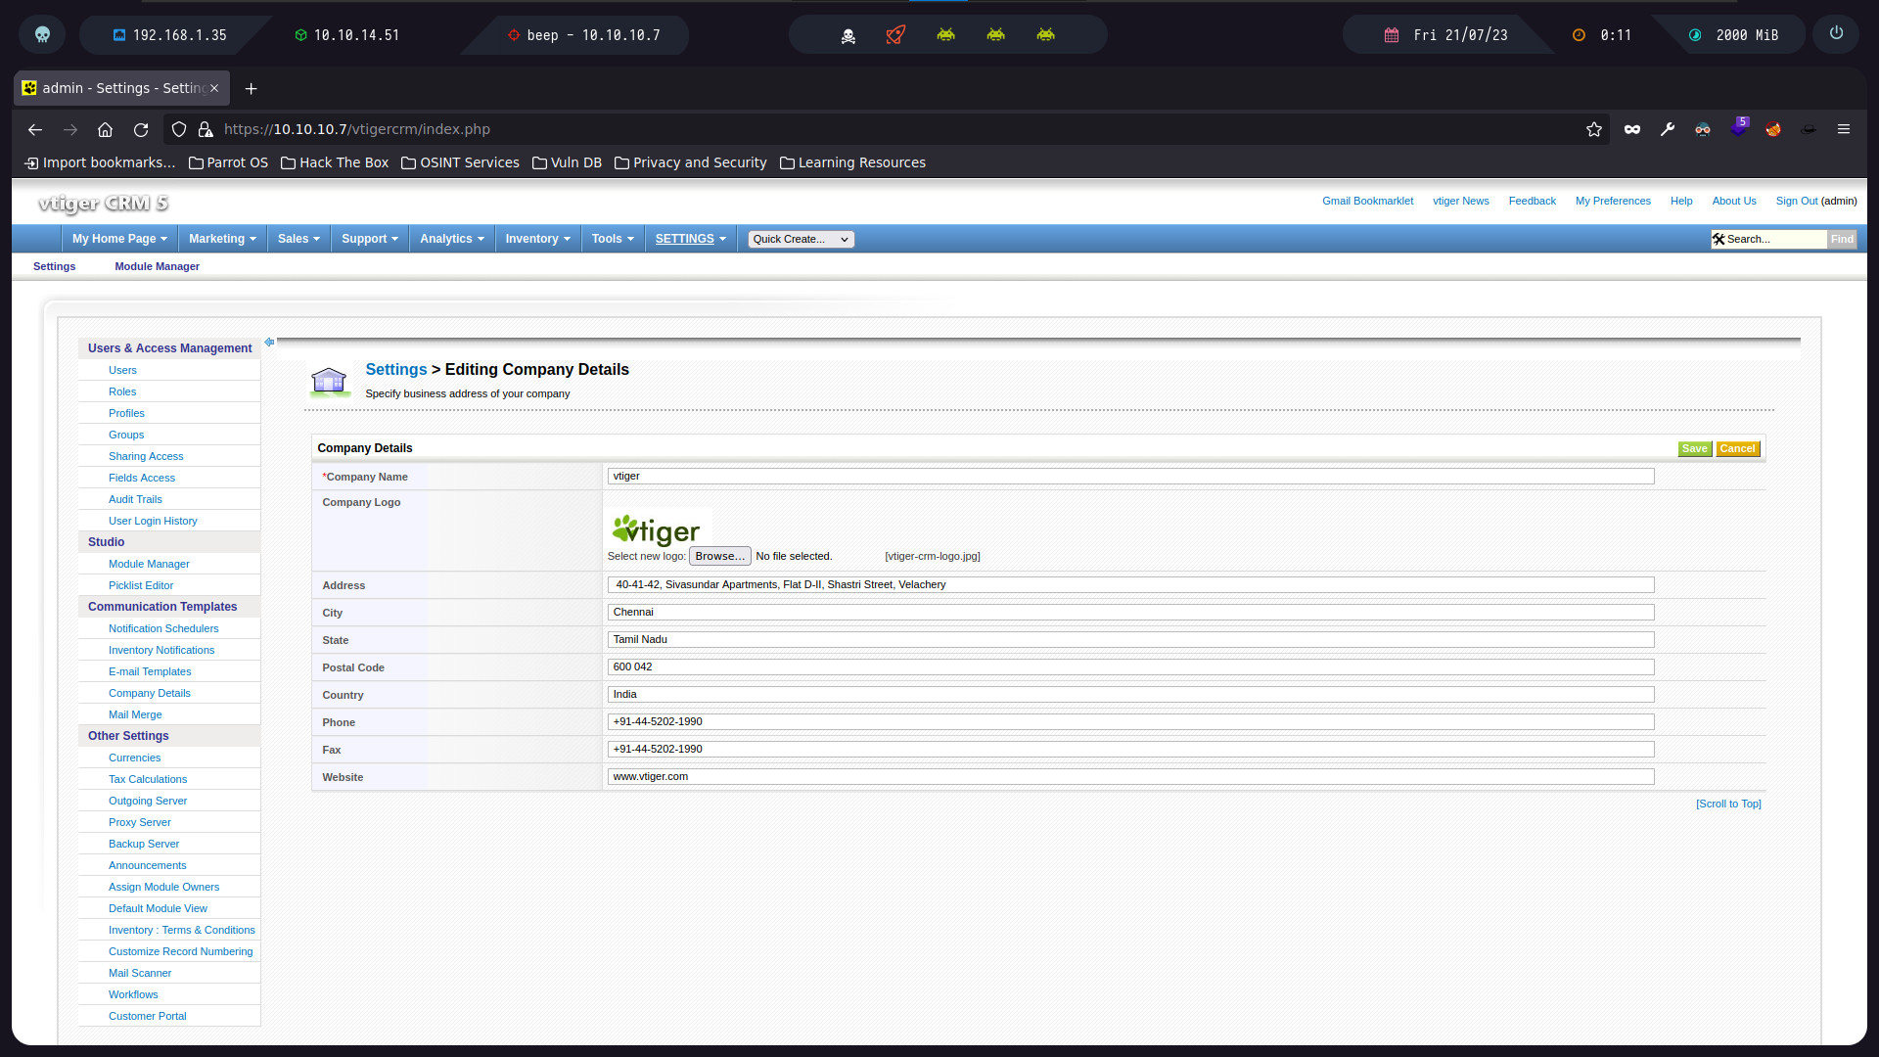This screenshot has height=1057, width=1879.
Task: Cancel editing company details
Action: point(1737,448)
